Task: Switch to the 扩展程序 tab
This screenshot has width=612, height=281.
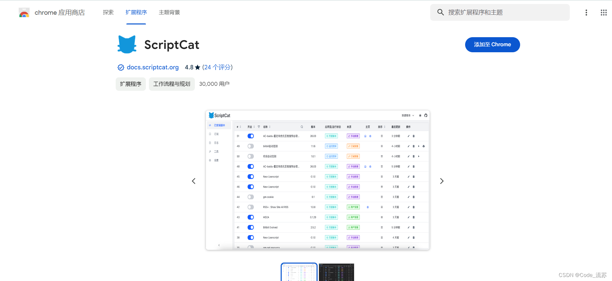Action: tap(136, 12)
